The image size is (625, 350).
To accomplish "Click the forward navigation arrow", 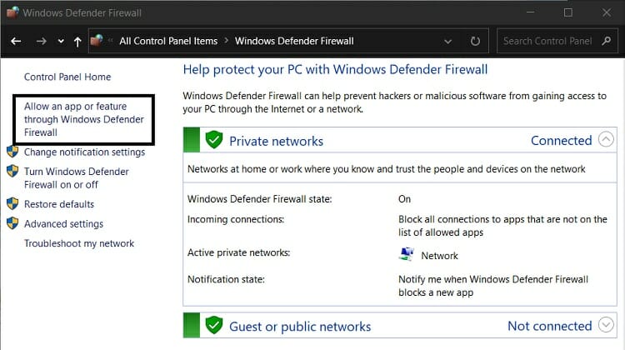I will click(x=42, y=41).
